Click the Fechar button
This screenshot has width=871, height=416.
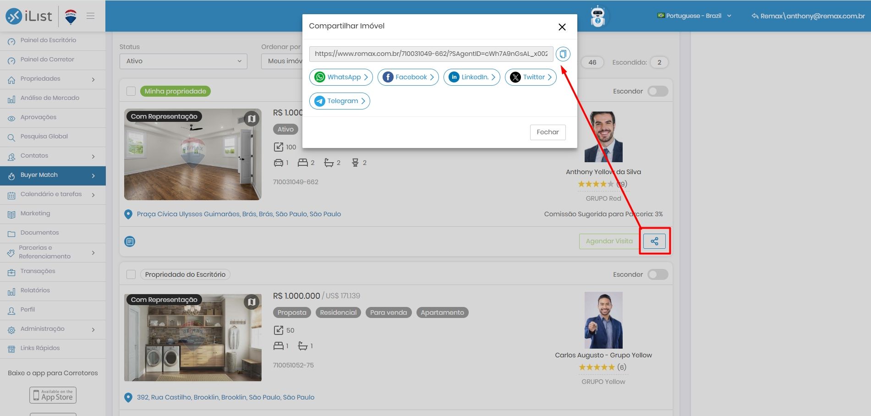point(548,132)
